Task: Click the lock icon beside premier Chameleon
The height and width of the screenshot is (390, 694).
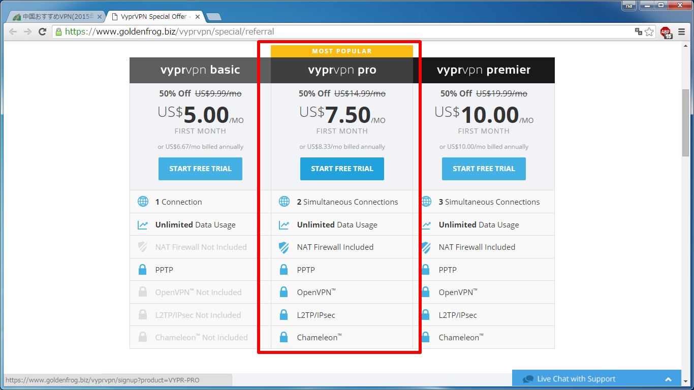Action: (426, 337)
